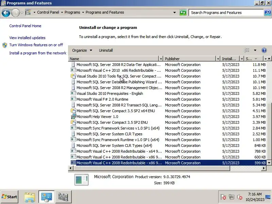Click the muted speaker tray icon
The width and height of the screenshot is (272, 204).
[240, 197]
